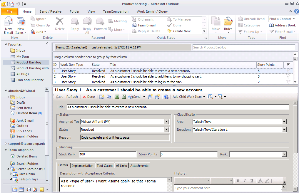Viewport: 299px width, 193px height.
Task: Open the File tab
Action: (x=9, y=11)
